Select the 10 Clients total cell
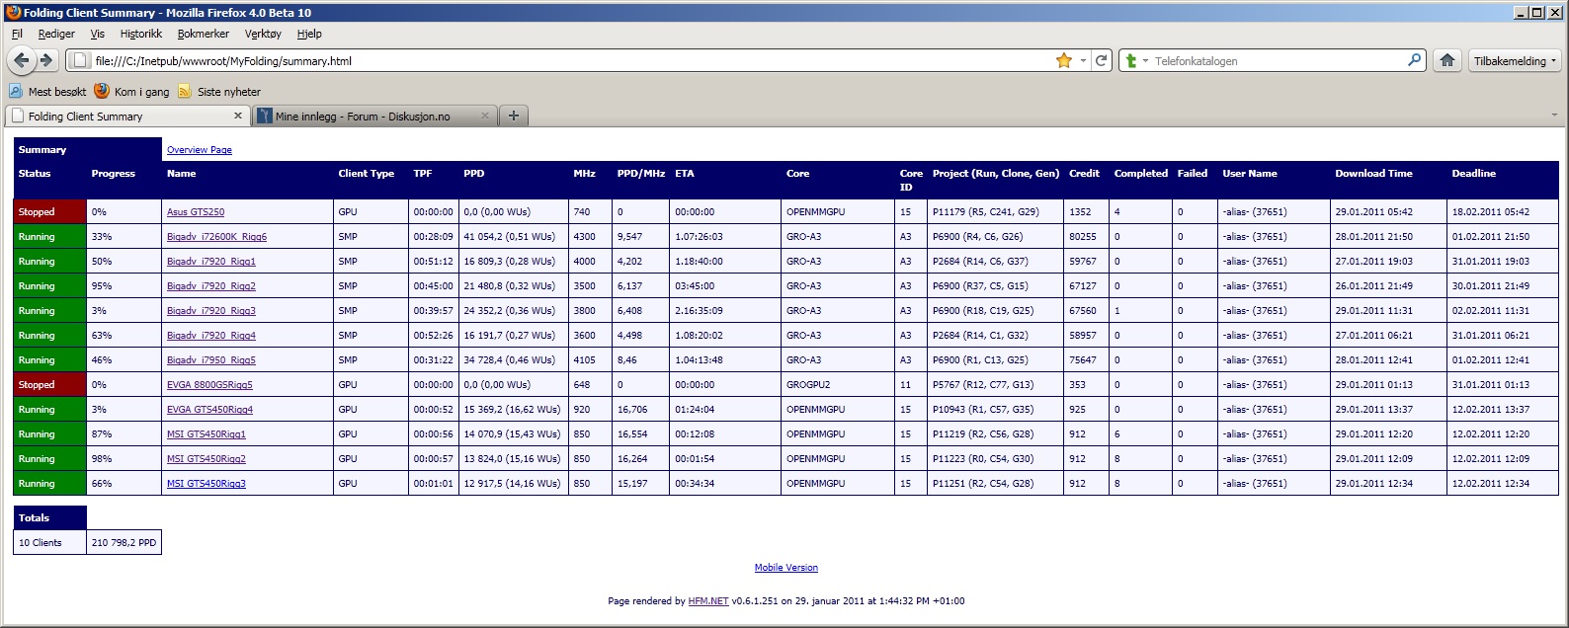 pos(50,543)
